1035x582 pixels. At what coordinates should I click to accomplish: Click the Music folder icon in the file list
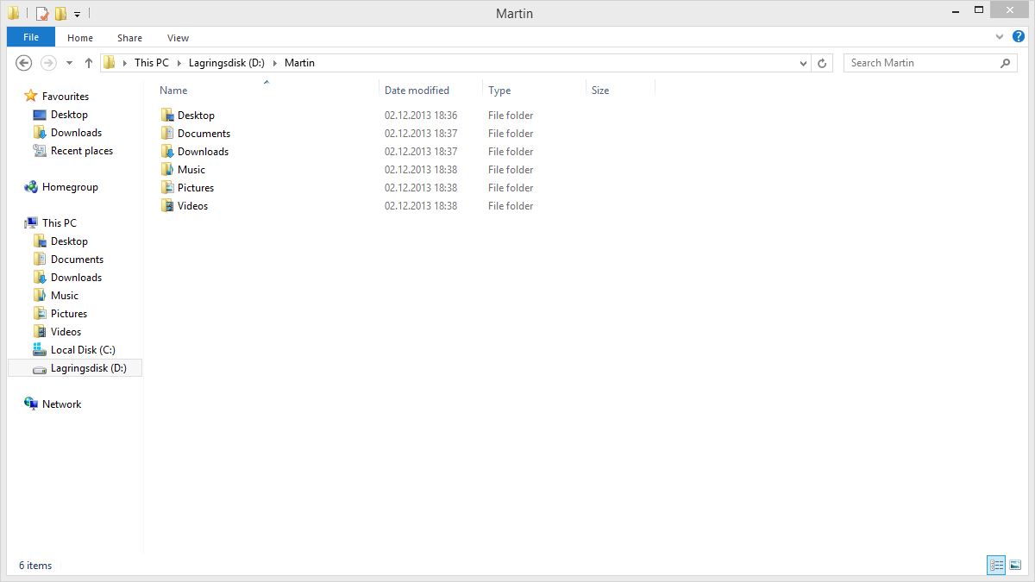coord(167,169)
